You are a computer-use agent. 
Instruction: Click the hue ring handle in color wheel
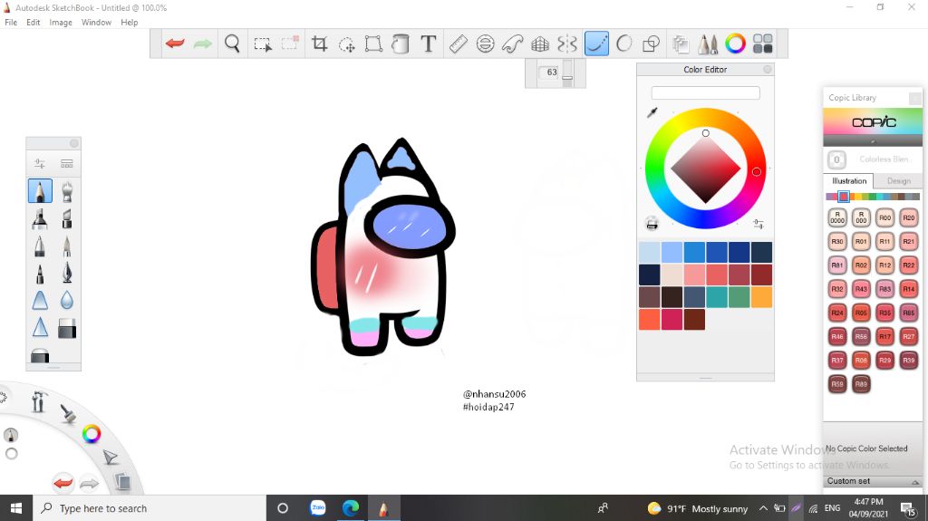[757, 171]
